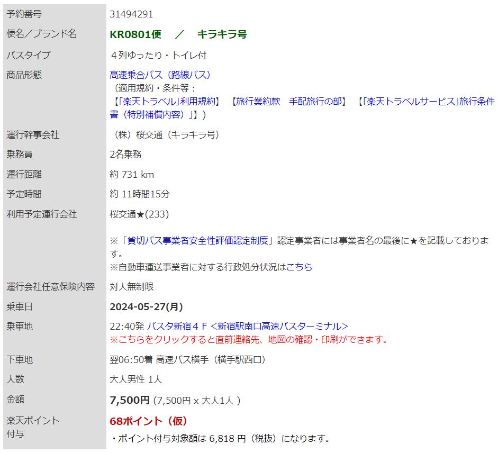Viewport: 498px width, 453px height.
Task: Click the 便名/ブランド名 label
Action: click(x=42, y=34)
